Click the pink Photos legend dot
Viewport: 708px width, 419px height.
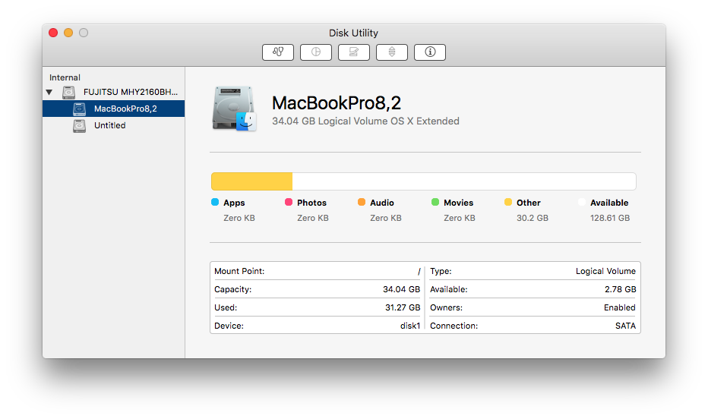(x=289, y=202)
